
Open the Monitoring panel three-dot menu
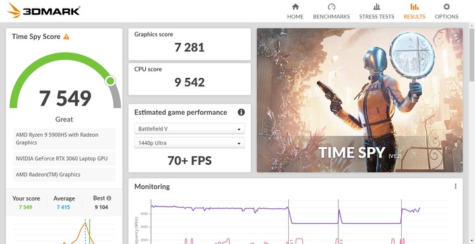[455, 186]
